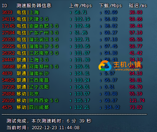Select the 电信|江苏南京 5G server name
This screenshot has width=157, height=132.
(x=37, y=53)
